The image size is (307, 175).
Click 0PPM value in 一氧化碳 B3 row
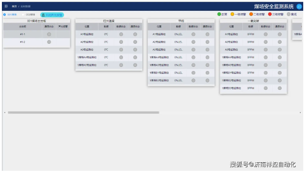coord(250,88)
